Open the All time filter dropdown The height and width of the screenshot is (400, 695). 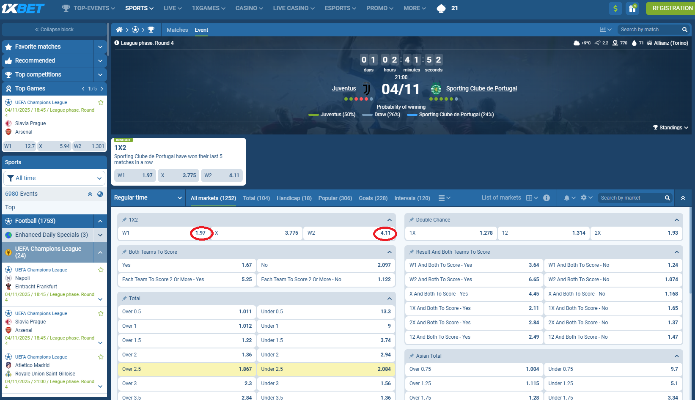click(54, 178)
